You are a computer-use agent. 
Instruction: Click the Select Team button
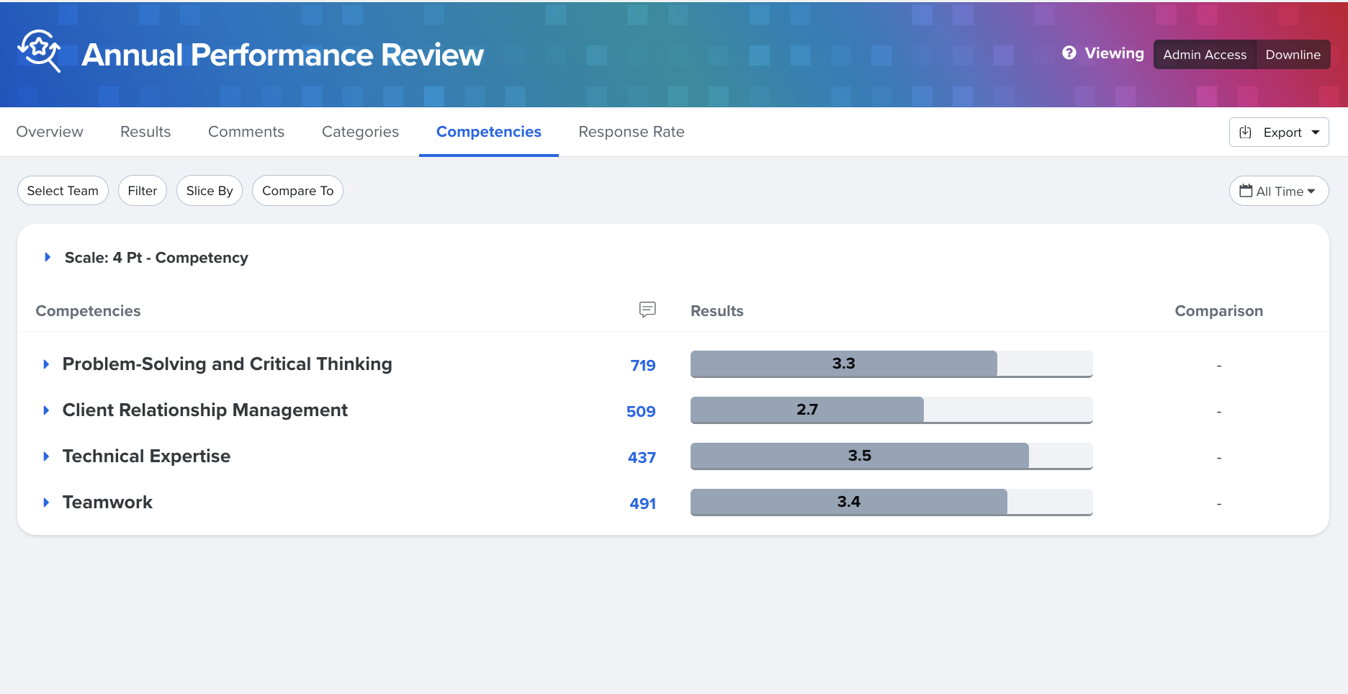pos(63,191)
